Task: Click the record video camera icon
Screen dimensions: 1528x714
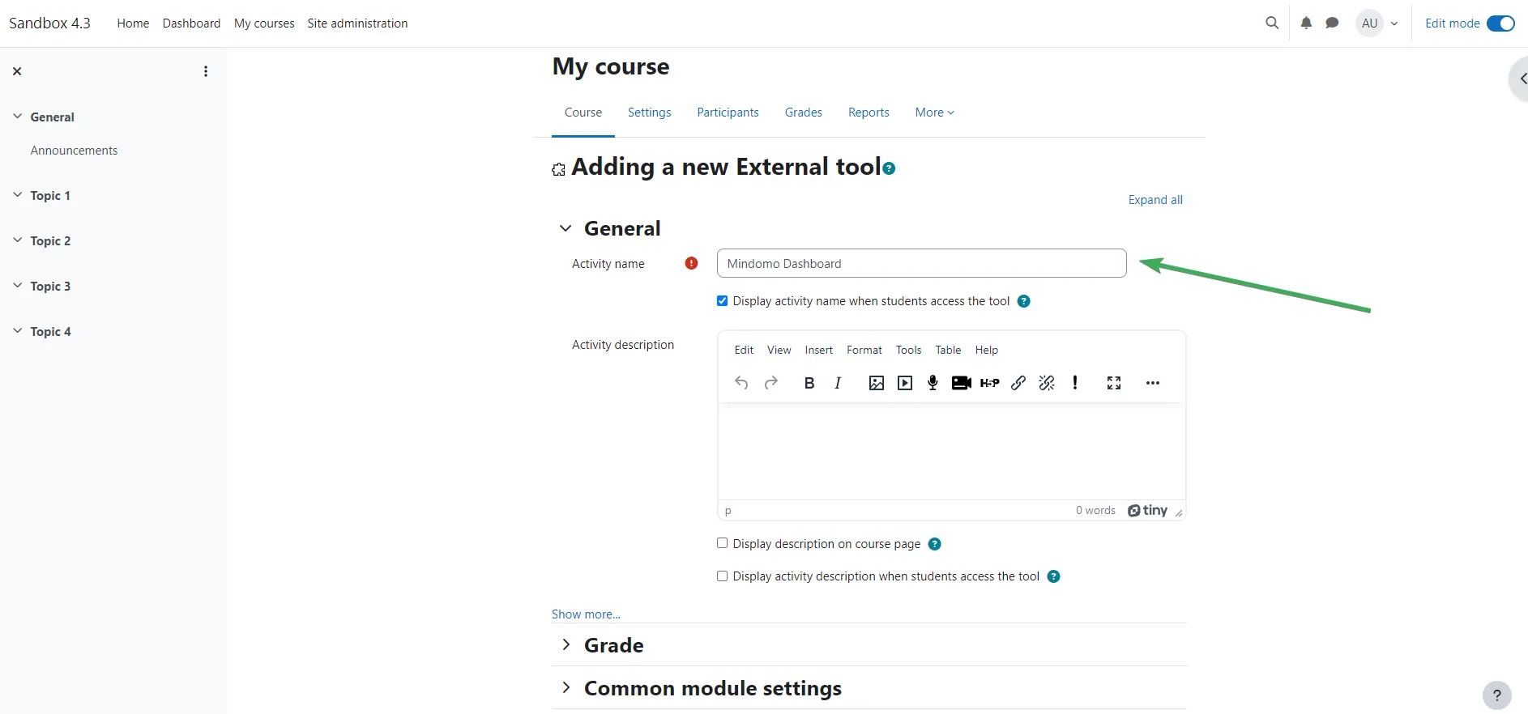Action: pyautogui.click(x=961, y=383)
